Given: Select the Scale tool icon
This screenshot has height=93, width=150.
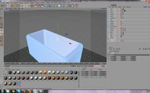Looking at the screenshot, I should [x=15, y=6].
